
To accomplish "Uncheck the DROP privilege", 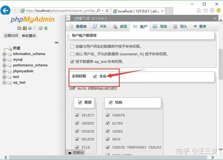I will [x=108, y=139].
